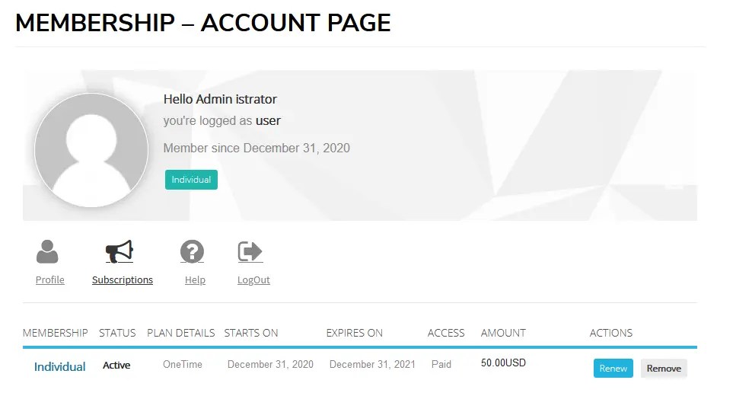Screen dimensions: 752x412
Task: Open the Profile tab label
Action: point(50,279)
